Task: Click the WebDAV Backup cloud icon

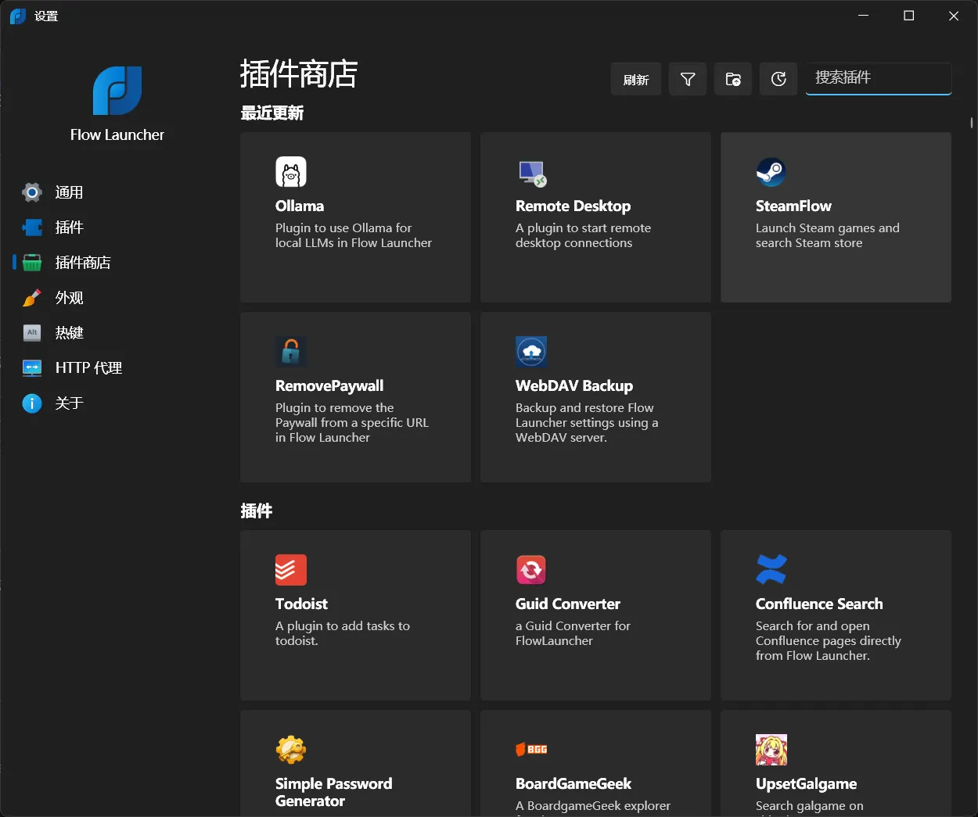Action: point(531,352)
